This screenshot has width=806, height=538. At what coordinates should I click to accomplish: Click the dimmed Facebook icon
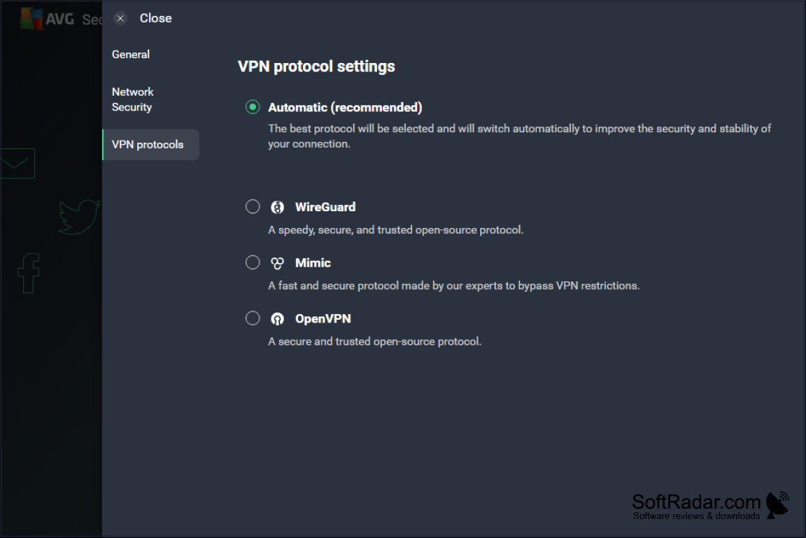(x=29, y=273)
